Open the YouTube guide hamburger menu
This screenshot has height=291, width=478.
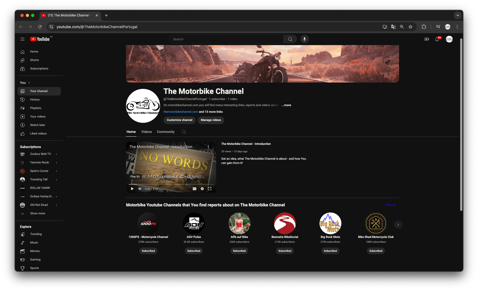pos(22,39)
